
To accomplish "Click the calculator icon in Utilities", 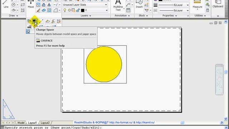I will tap(208, 10).
